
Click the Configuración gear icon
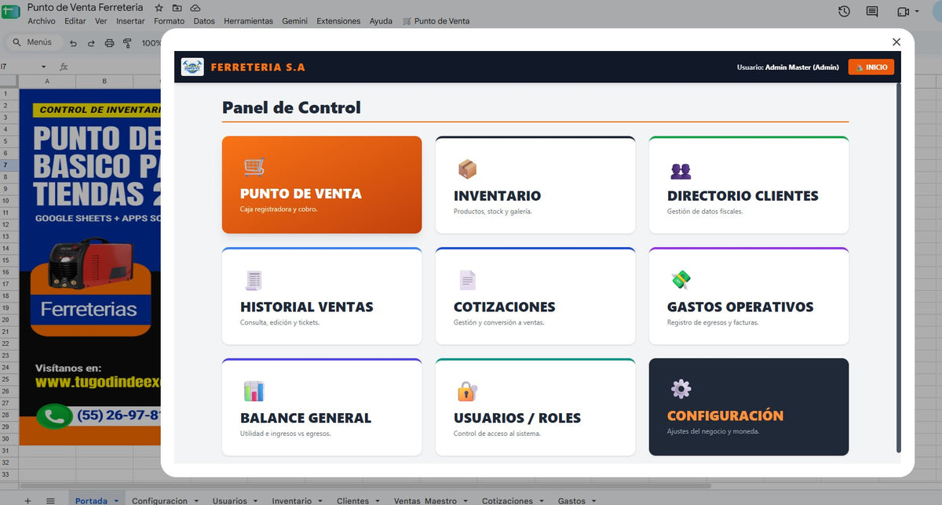click(x=681, y=388)
